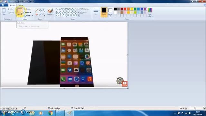Click the zoom in plus button
The image size is (206, 116).
point(204,108)
